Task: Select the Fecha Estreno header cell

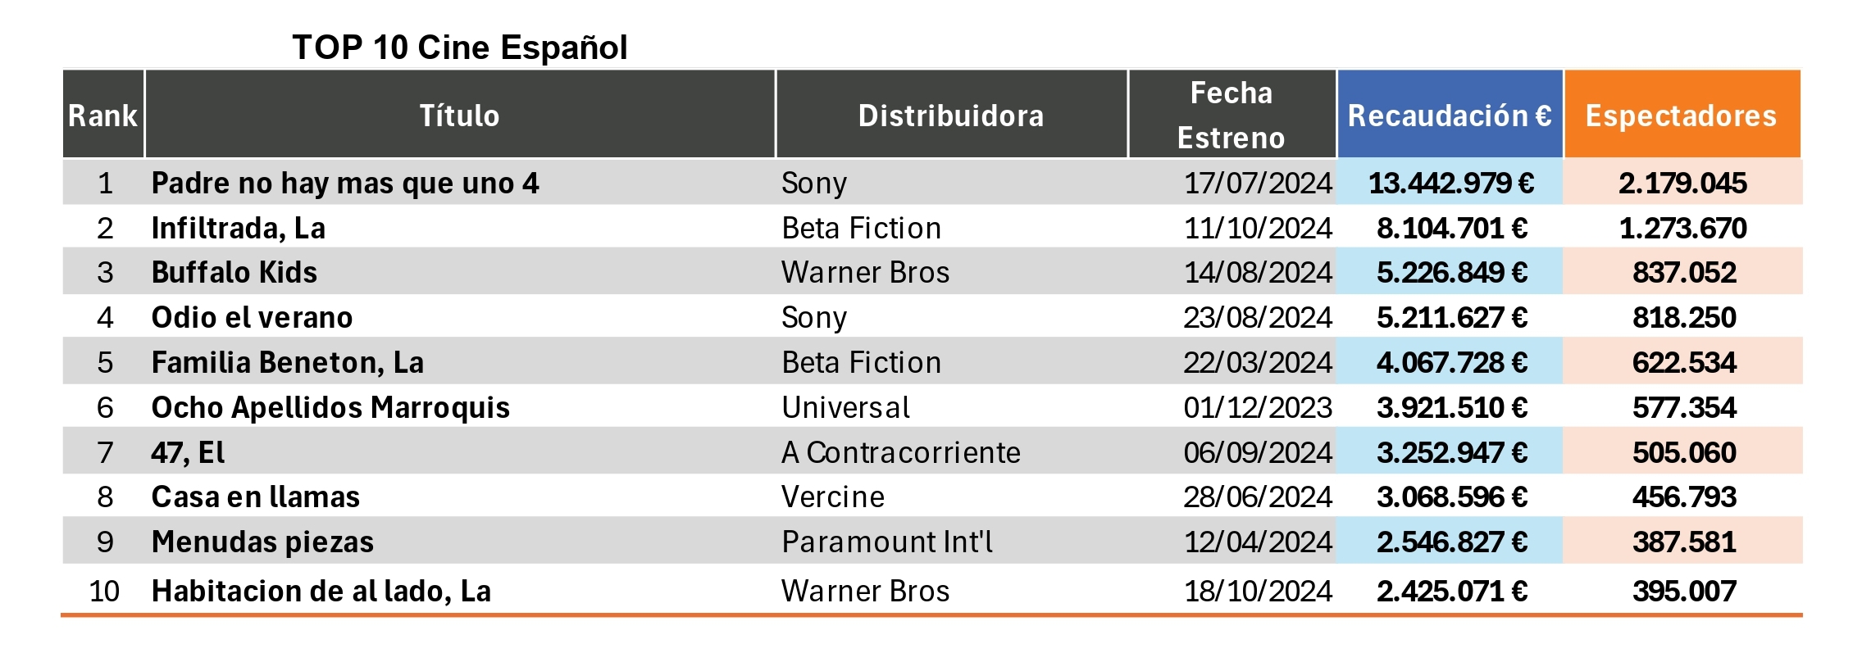Action: (x=1232, y=115)
